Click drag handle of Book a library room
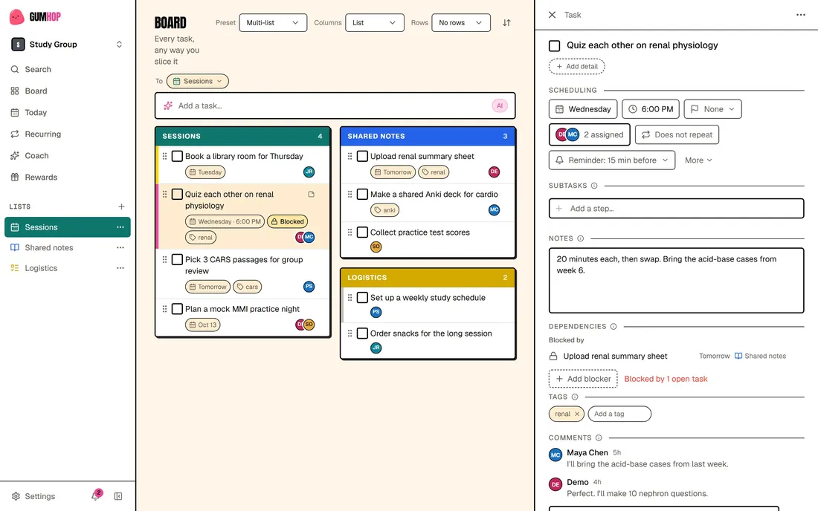818x511 pixels. [x=165, y=156]
